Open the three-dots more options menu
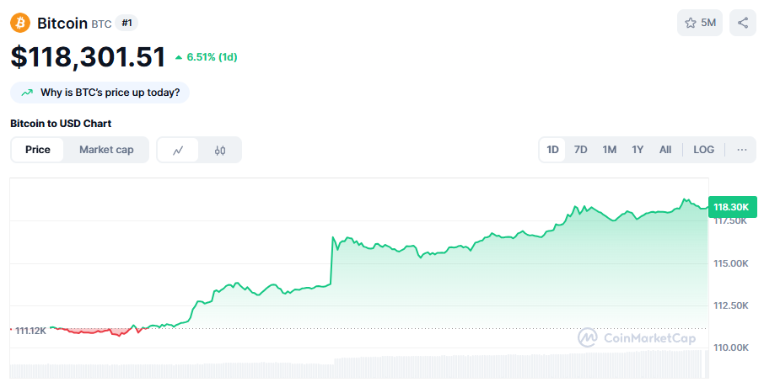The width and height of the screenshot is (764, 382). tap(741, 150)
